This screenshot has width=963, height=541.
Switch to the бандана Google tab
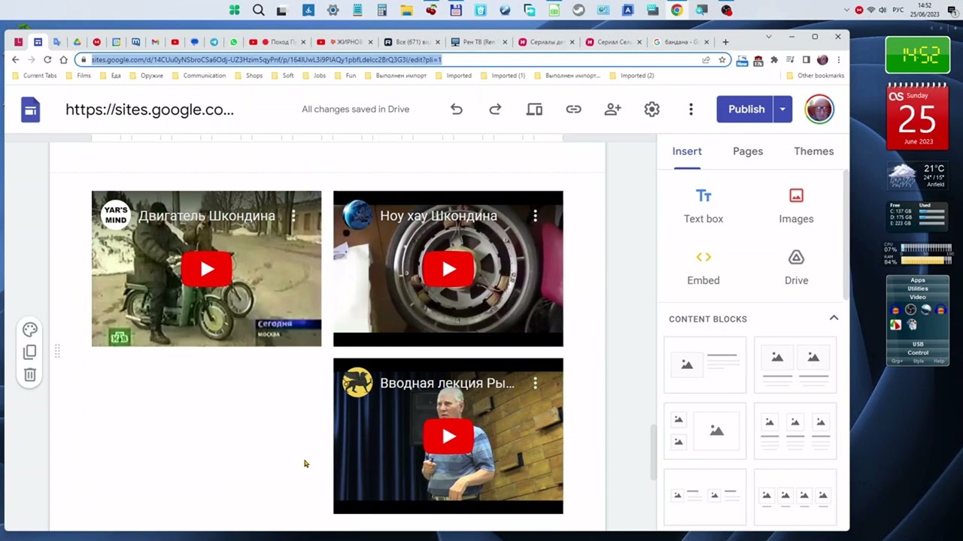click(x=681, y=42)
